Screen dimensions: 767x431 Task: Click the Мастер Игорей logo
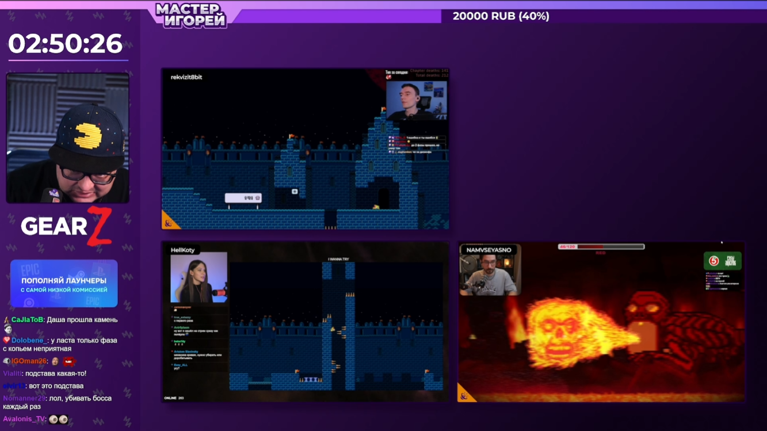191,15
